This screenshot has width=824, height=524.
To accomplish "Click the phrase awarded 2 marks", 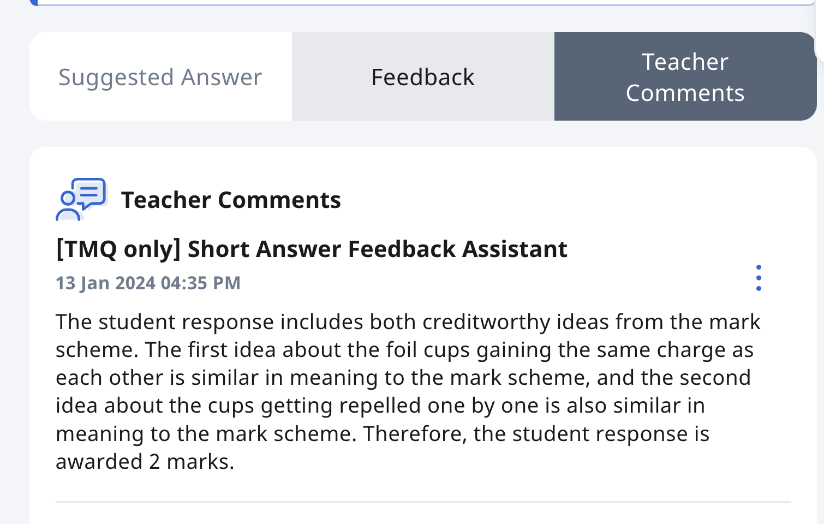I will pos(144,461).
